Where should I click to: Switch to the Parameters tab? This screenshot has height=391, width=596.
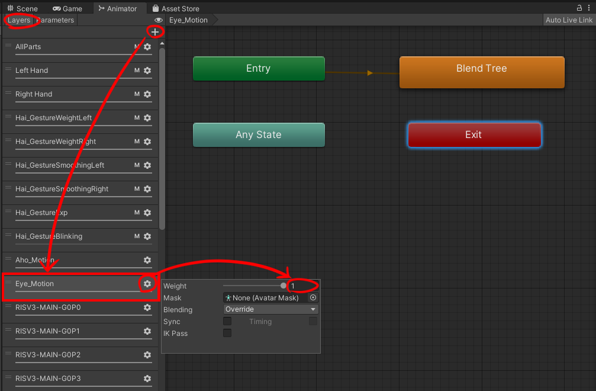55,20
